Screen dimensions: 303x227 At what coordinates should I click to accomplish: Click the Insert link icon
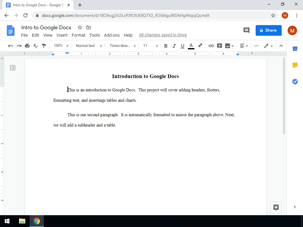coord(211,46)
